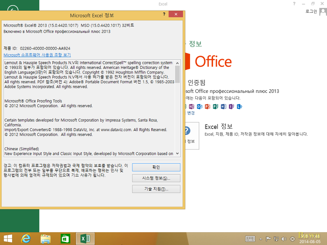The width and height of the screenshot is (327, 245).
Task: Click the 변경 link under product icons
Action: pos(191,113)
